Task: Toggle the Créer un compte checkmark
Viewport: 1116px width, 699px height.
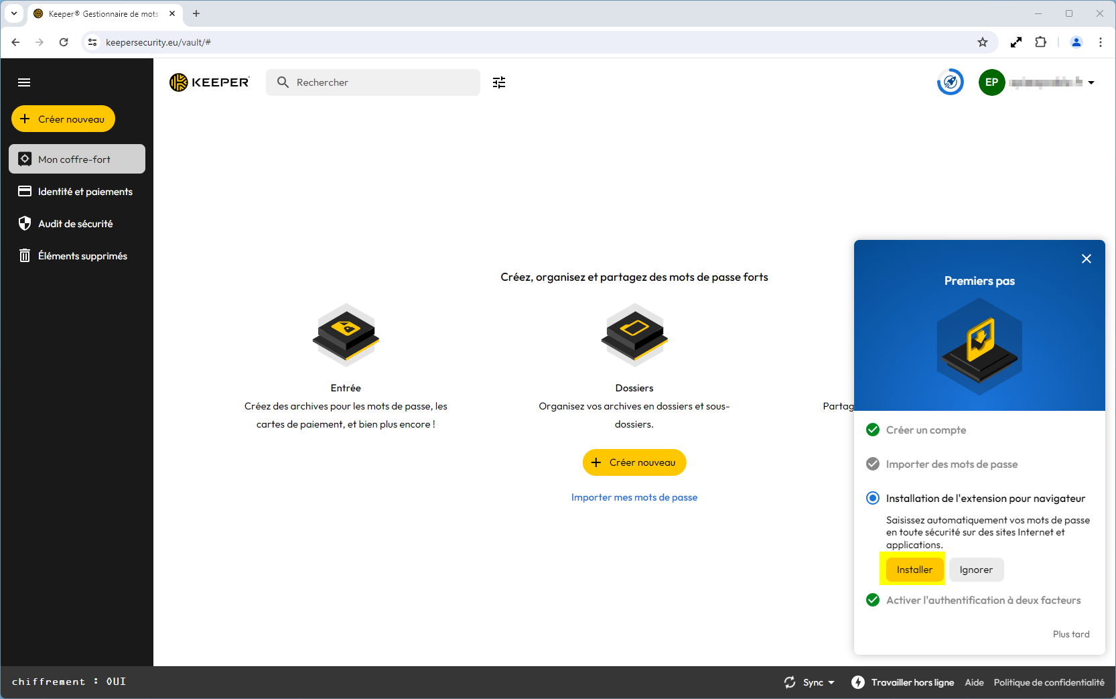Action: pyautogui.click(x=873, y=430)
